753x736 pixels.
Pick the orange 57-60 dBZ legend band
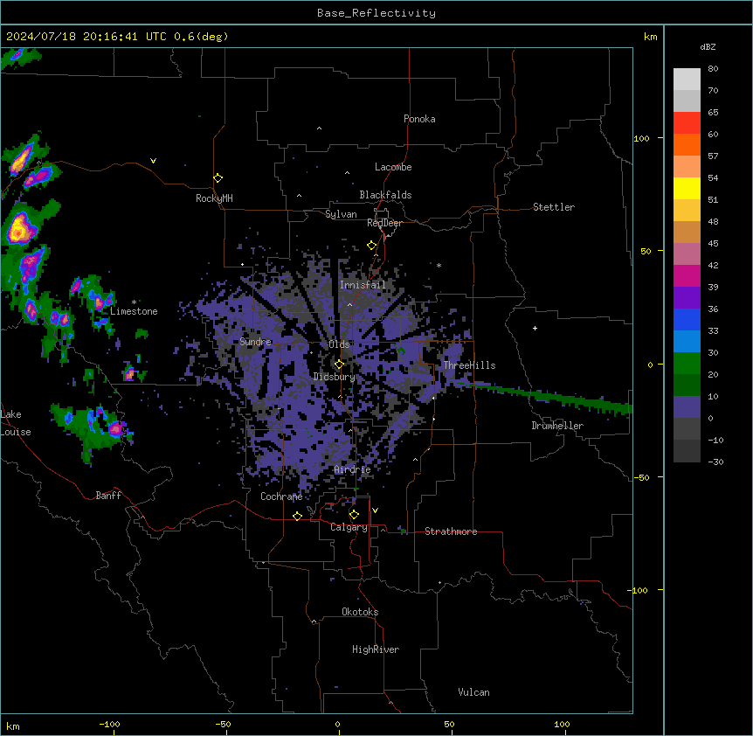coord(687,144)
